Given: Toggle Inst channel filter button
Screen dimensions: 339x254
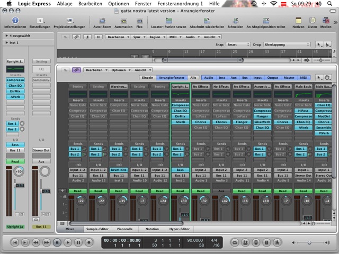Looking at the screenshot, I should (x=222, y=78).
